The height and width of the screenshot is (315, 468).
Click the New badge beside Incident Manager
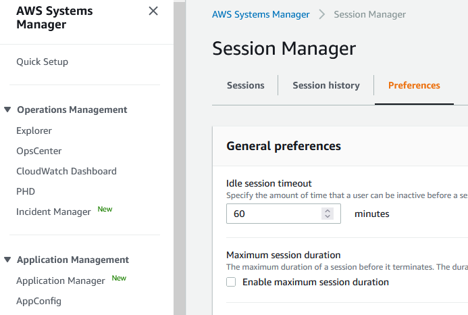click(x=105, y=209)
